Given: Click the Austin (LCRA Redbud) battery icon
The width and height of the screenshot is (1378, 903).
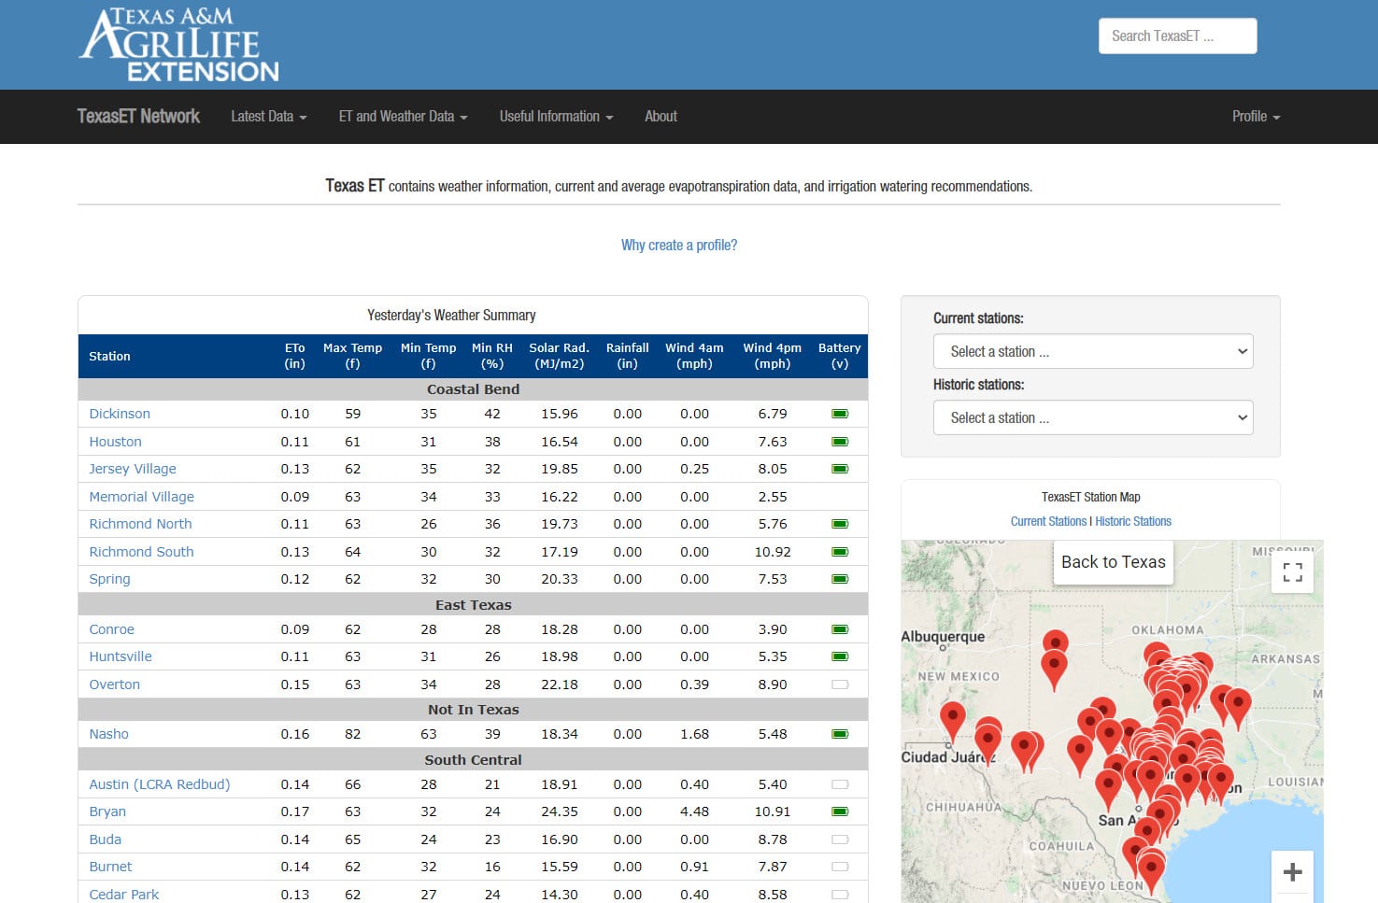Looking at the screenshot, I should pyautogui.click(x=840, y=784).
